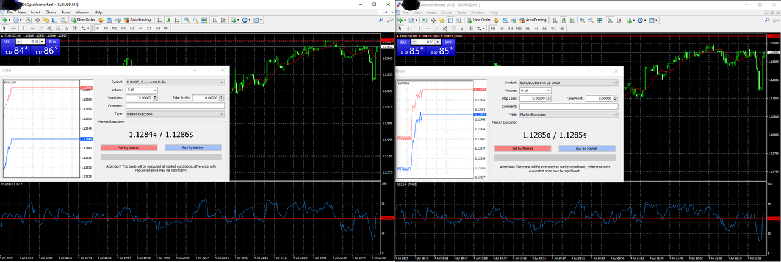Click Comment field in right Order dialog
This screenshot has height=262, width=781.
point(568,107)
